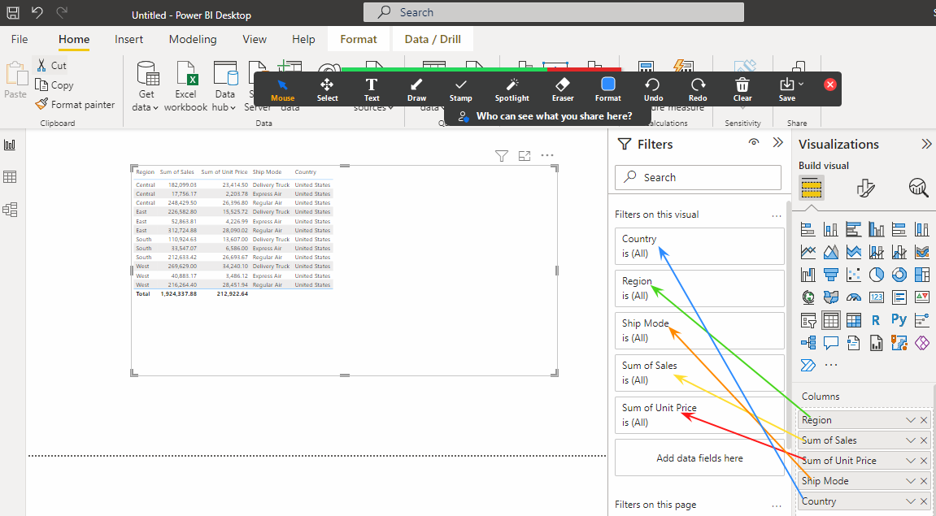Pick the Waterfall chart visual
This screenshot has width=936, height=516.
pos(808,275)
